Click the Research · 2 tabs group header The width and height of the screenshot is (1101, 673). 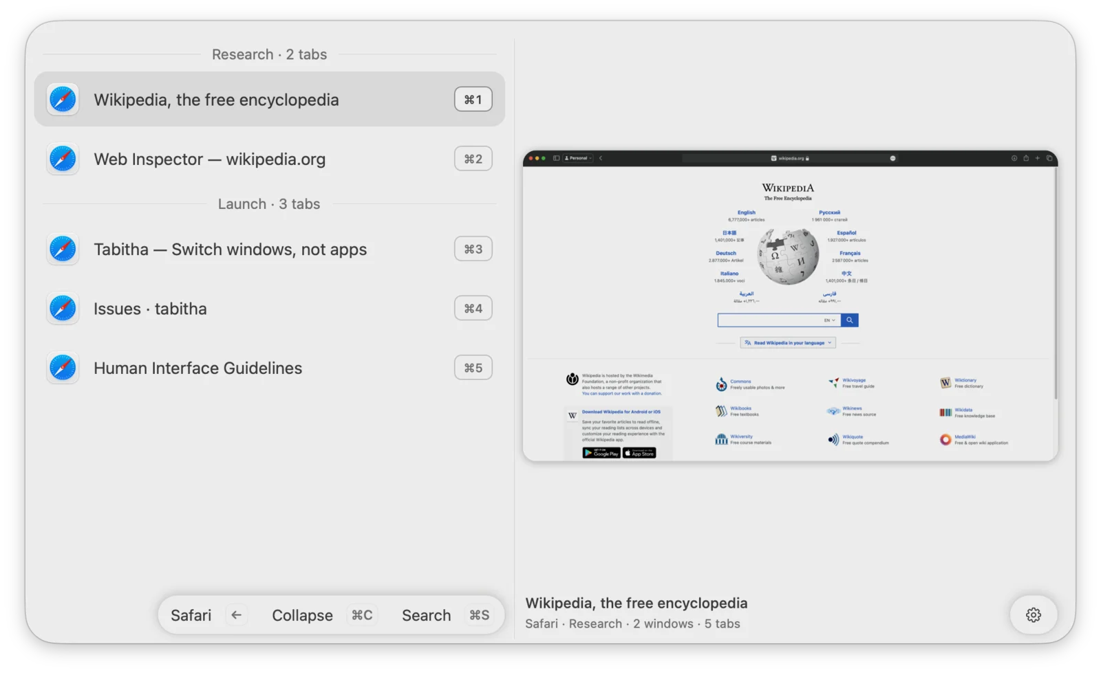click(x=269, y=54)
